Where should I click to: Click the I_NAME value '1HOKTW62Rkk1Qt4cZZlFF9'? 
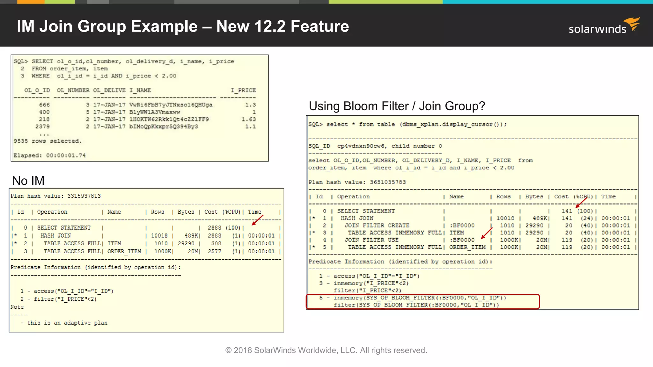pyautogui.click(x=169, y=119)
